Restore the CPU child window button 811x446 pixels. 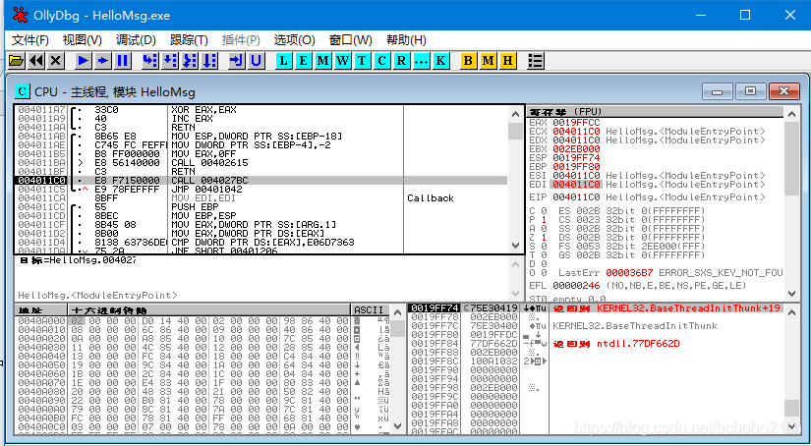click(750, 91)
